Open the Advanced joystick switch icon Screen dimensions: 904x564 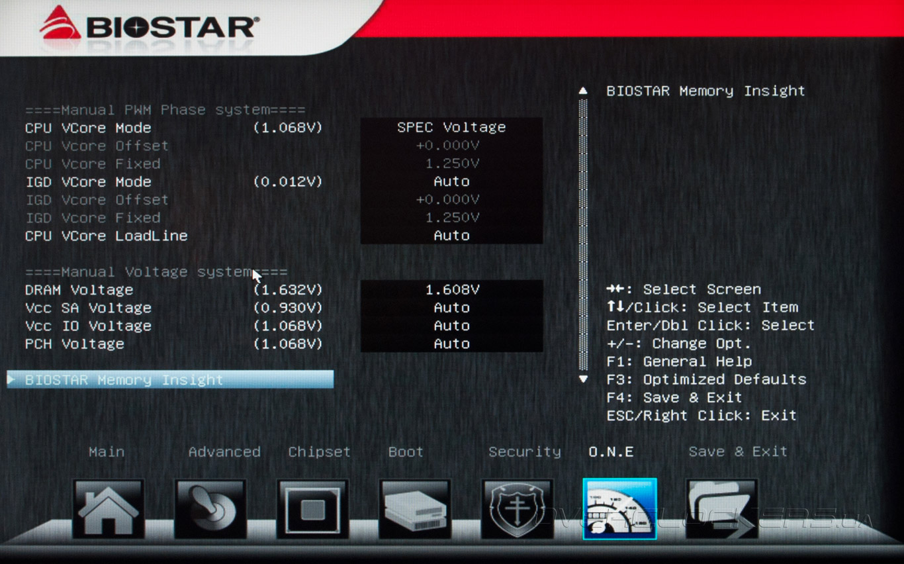coord(210,508)
